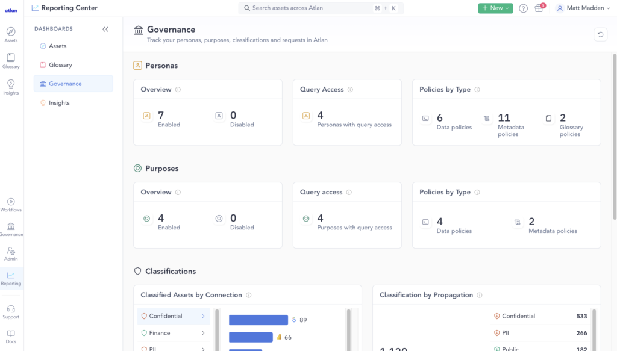Show info for Classification by Propagation
617x351 pixels.
[479, 295]
